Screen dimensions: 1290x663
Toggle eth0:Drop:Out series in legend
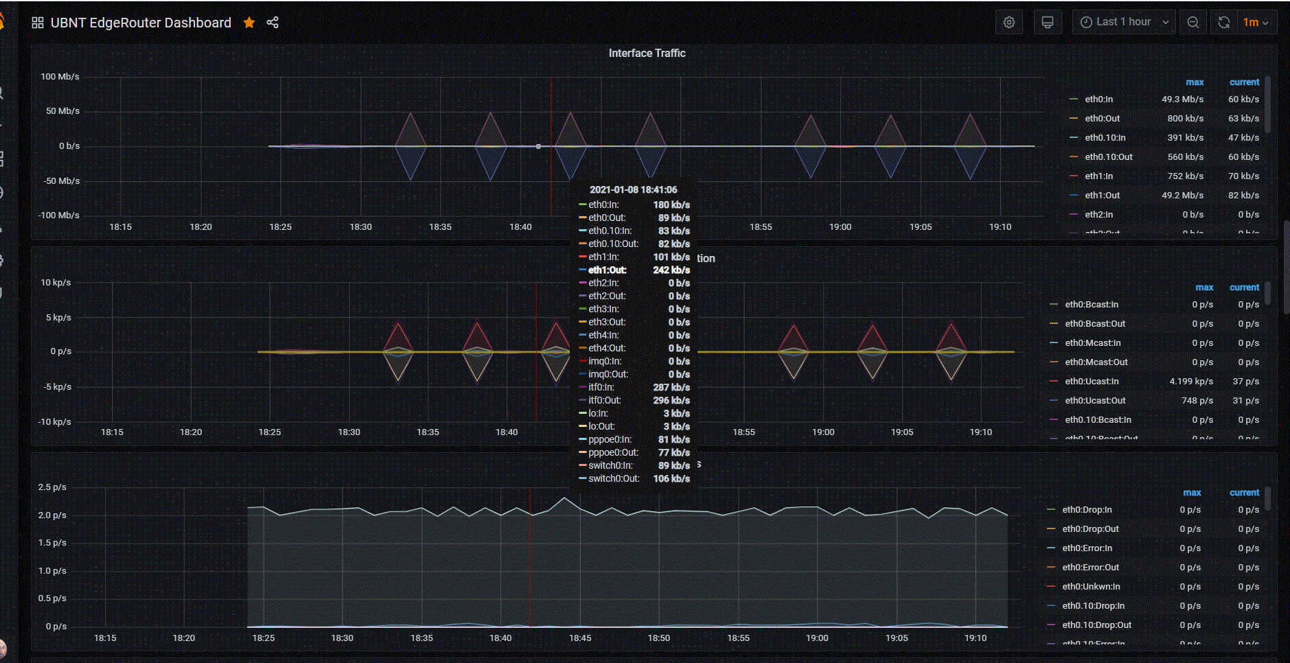click(1090, 528)
